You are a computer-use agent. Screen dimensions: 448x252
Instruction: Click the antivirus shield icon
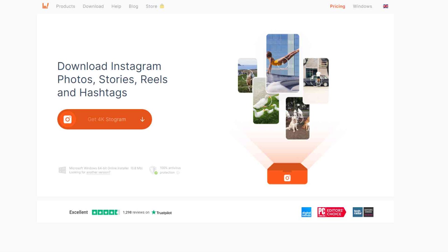pos(153,170)
